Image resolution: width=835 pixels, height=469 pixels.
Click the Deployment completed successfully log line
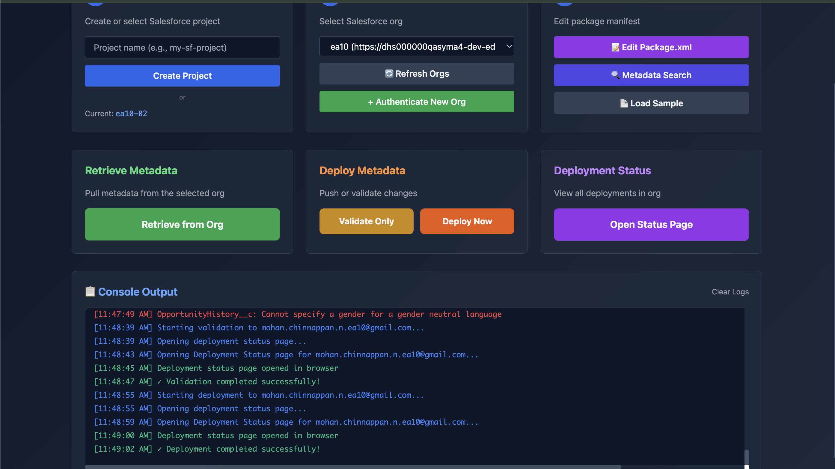pyautogui.click(x=242, y=449)
